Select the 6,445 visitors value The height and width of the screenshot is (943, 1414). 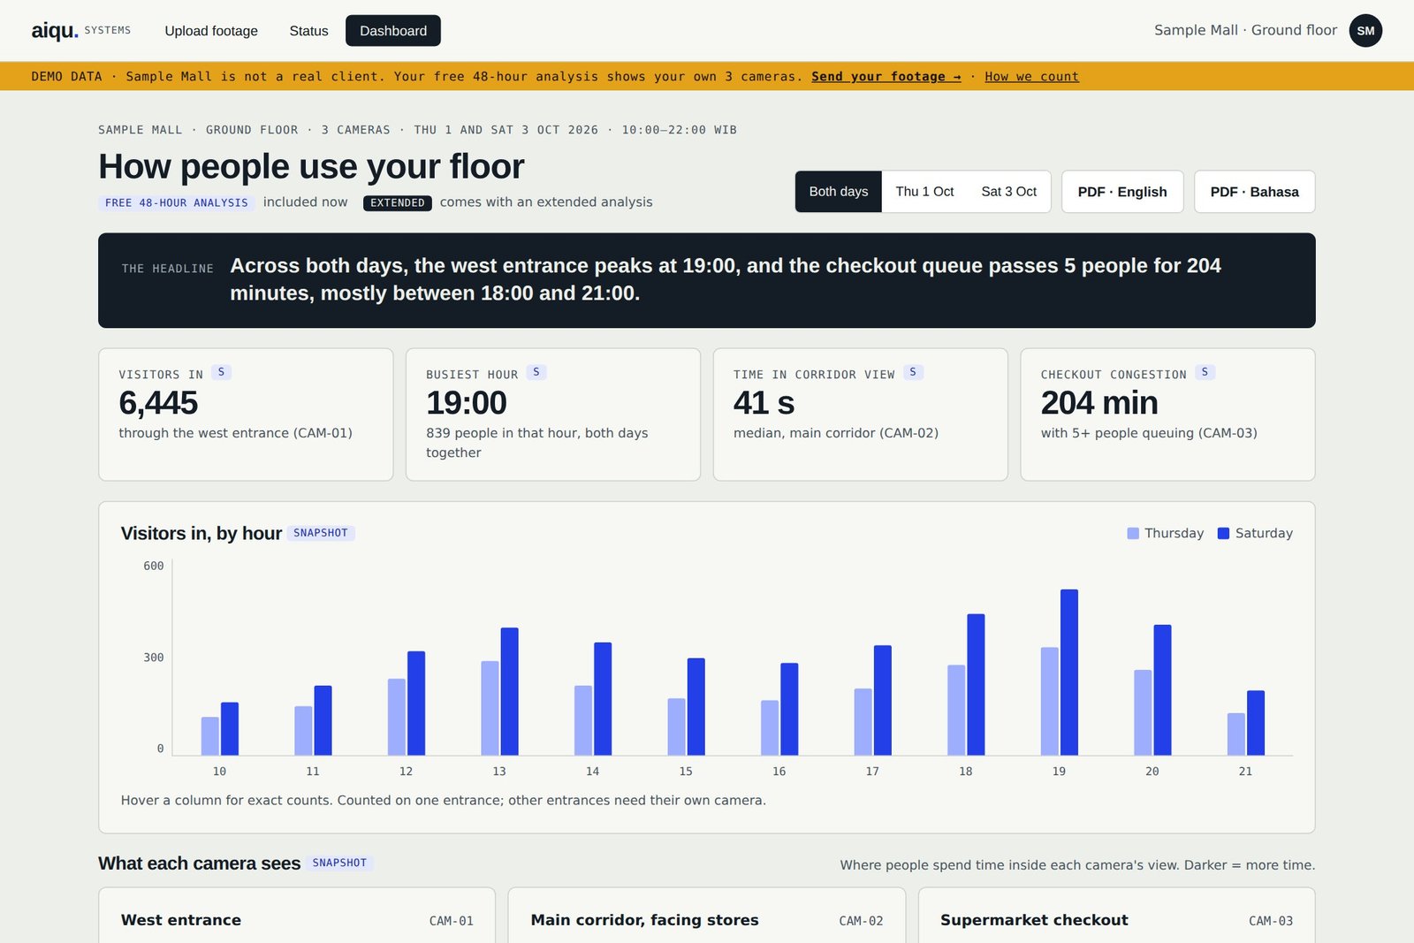158,403
